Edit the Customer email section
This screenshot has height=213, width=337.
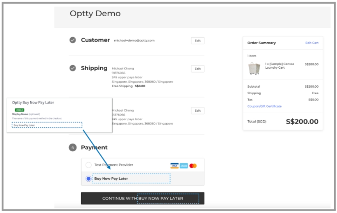pyautogui.click(x=197, y=41)
